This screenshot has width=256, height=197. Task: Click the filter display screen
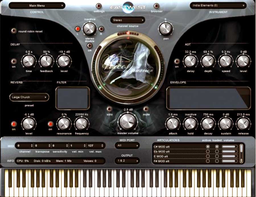click(x=73, y=98)
